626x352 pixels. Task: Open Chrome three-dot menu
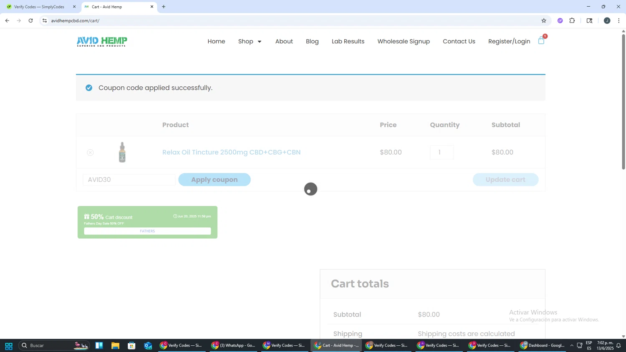(619, 20)
